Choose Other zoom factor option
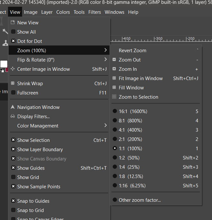 [x=140, y=200]
